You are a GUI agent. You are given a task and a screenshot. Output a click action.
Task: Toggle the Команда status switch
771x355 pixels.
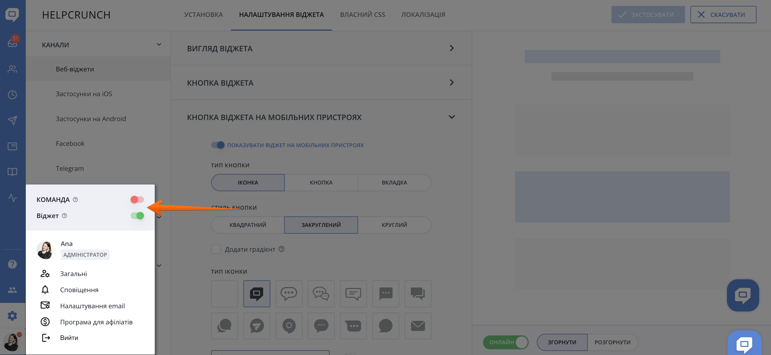pyautogui.click(x=137, y=200)
